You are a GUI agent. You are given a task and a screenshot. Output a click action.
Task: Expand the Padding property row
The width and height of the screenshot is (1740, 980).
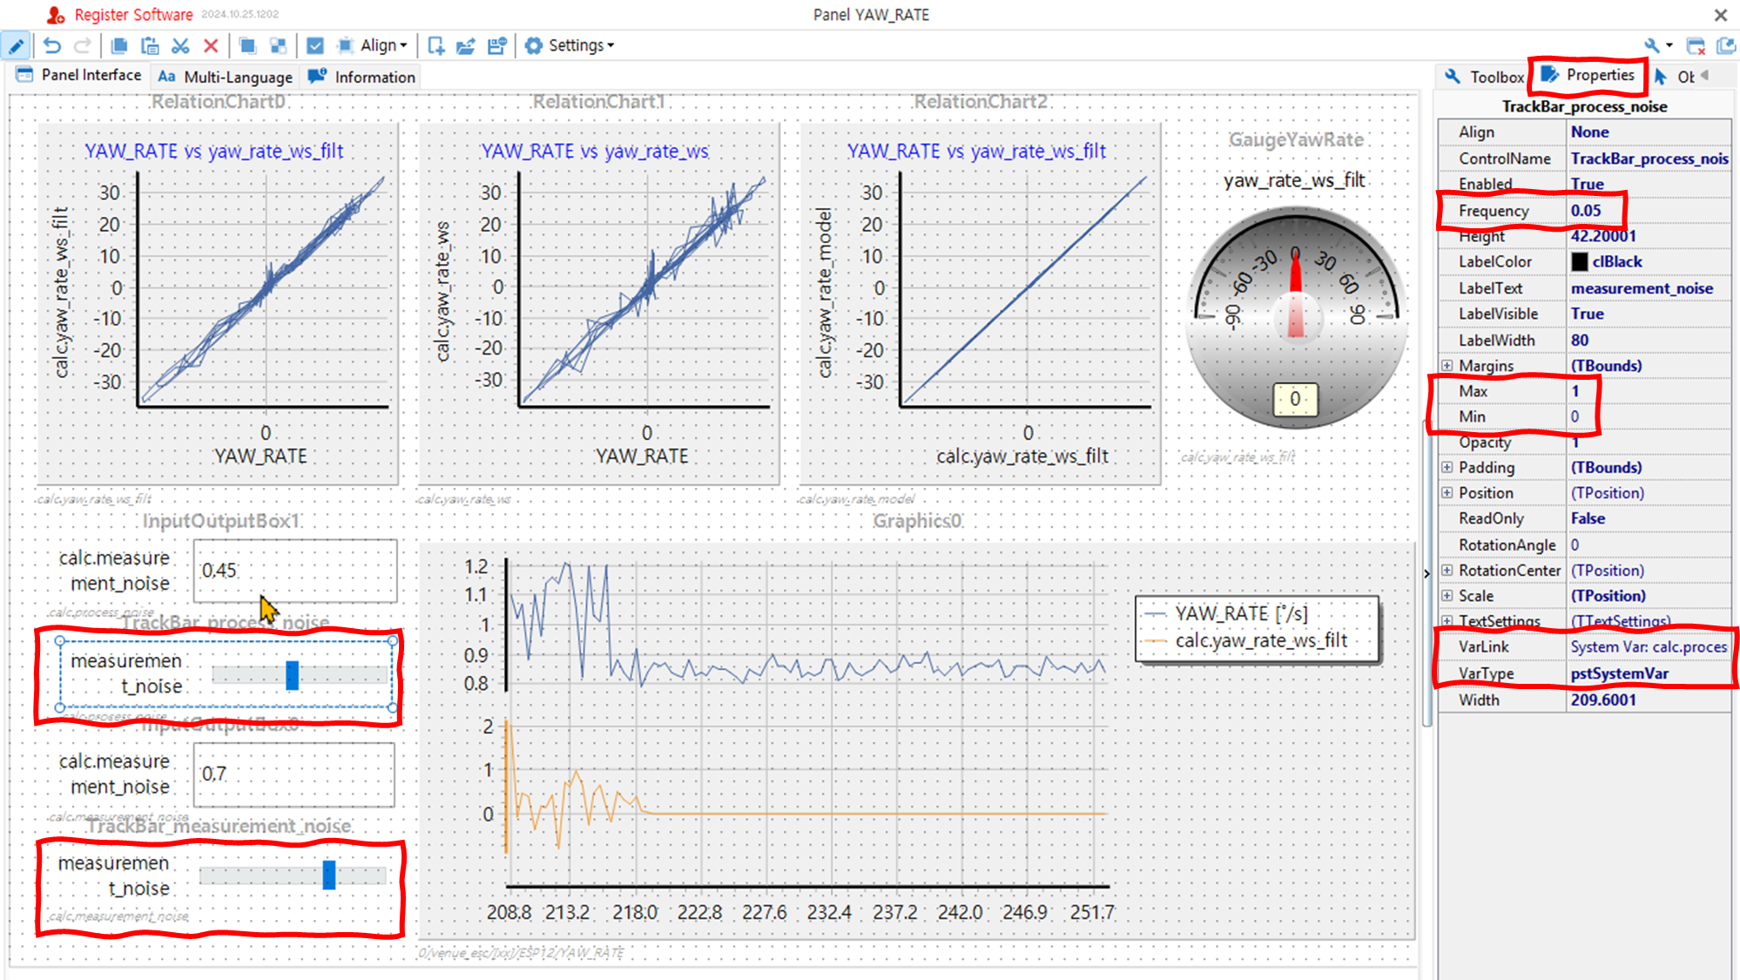[x=1447, y=467]
